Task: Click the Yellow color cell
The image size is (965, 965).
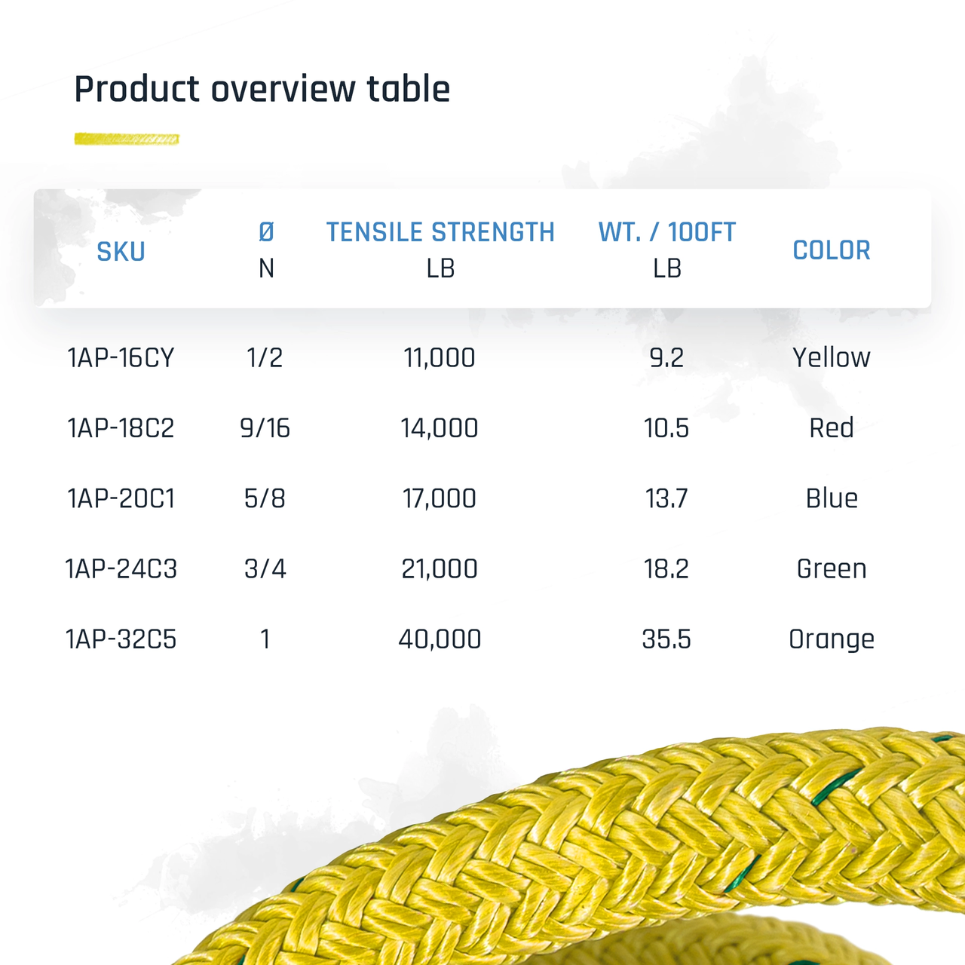Action: pyautogui.click(x=832, y=357)
